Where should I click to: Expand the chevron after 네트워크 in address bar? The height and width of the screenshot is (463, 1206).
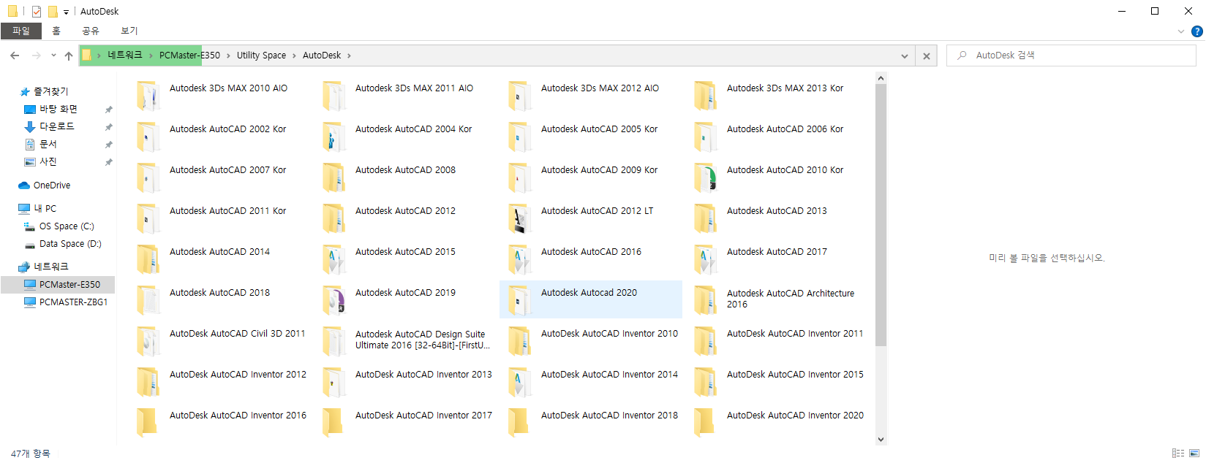coord(151,56)
